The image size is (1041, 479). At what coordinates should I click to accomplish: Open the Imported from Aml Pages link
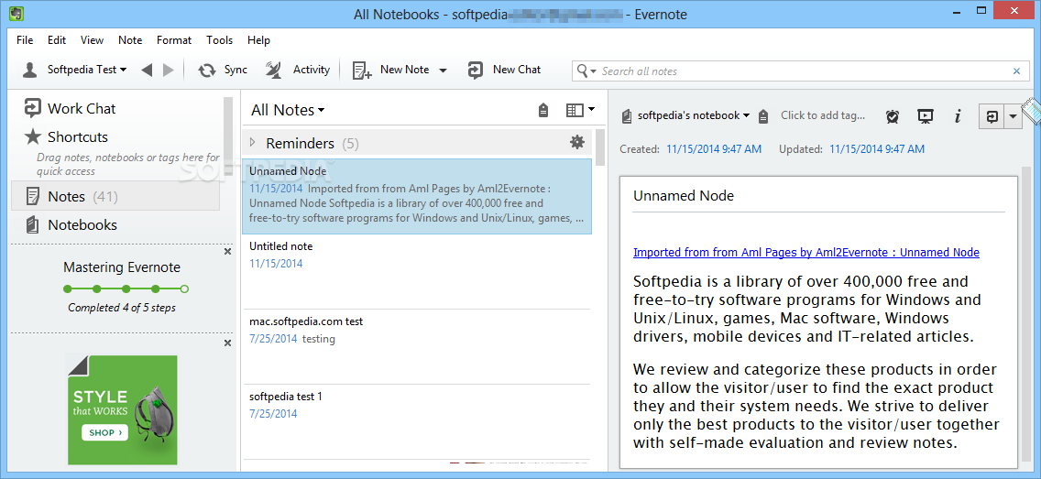[806, 252]
